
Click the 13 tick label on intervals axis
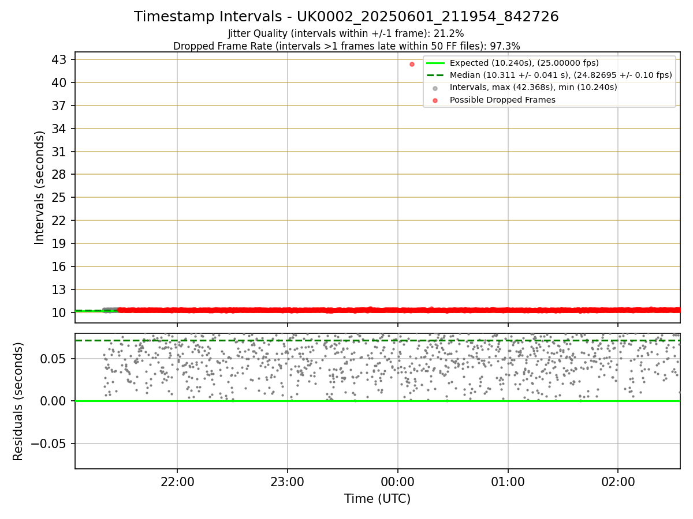[x=59, y=289]
